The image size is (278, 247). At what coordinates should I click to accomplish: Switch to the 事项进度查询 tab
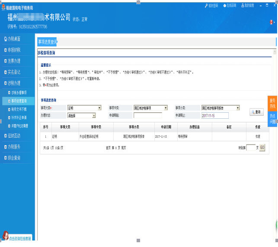47,42
